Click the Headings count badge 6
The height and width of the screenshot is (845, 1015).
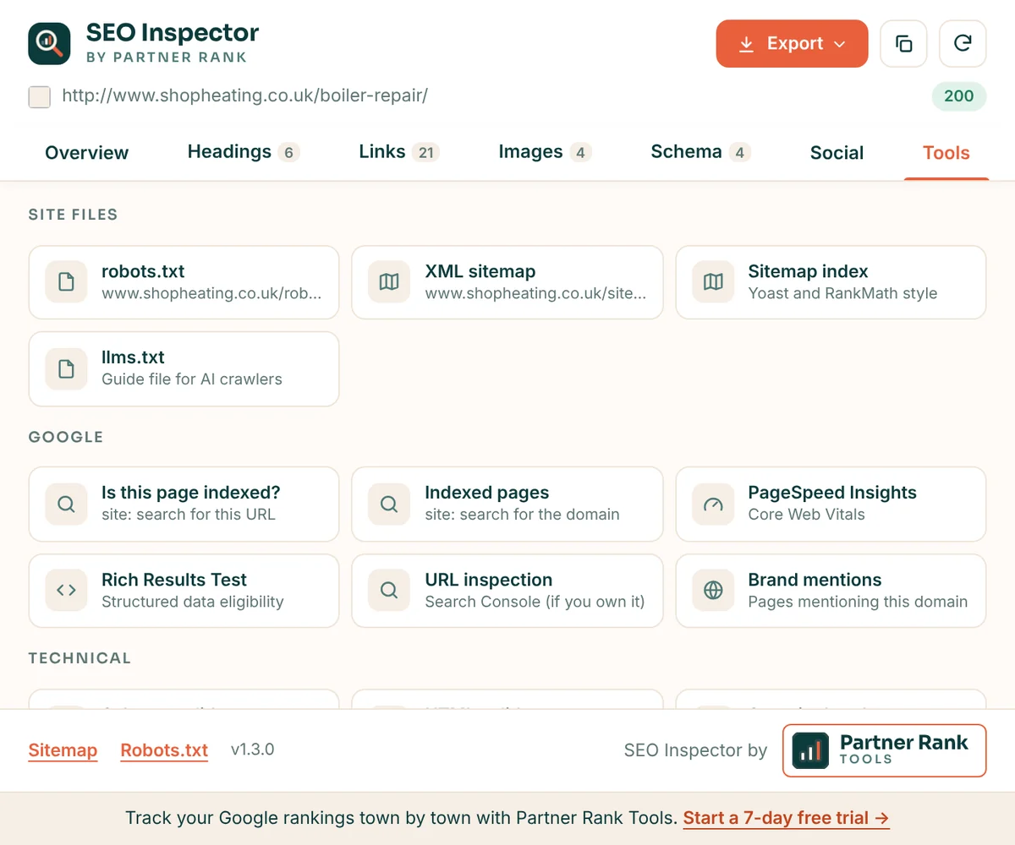coord(289,153)
